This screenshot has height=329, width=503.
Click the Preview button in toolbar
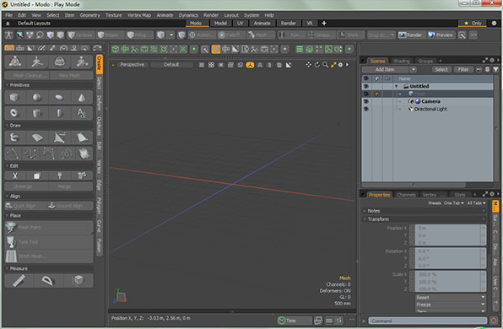[x=441, y=35]
